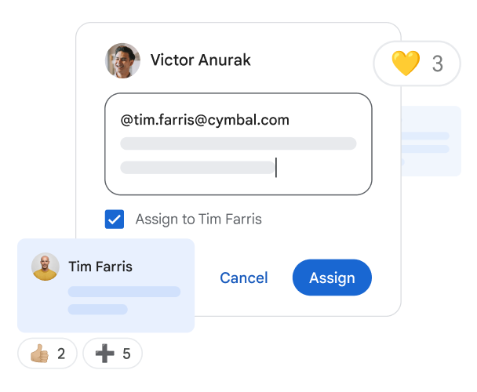The image size is (477, 392).
Task: Click the light blue comment card behind dialog
Action: 431,141
